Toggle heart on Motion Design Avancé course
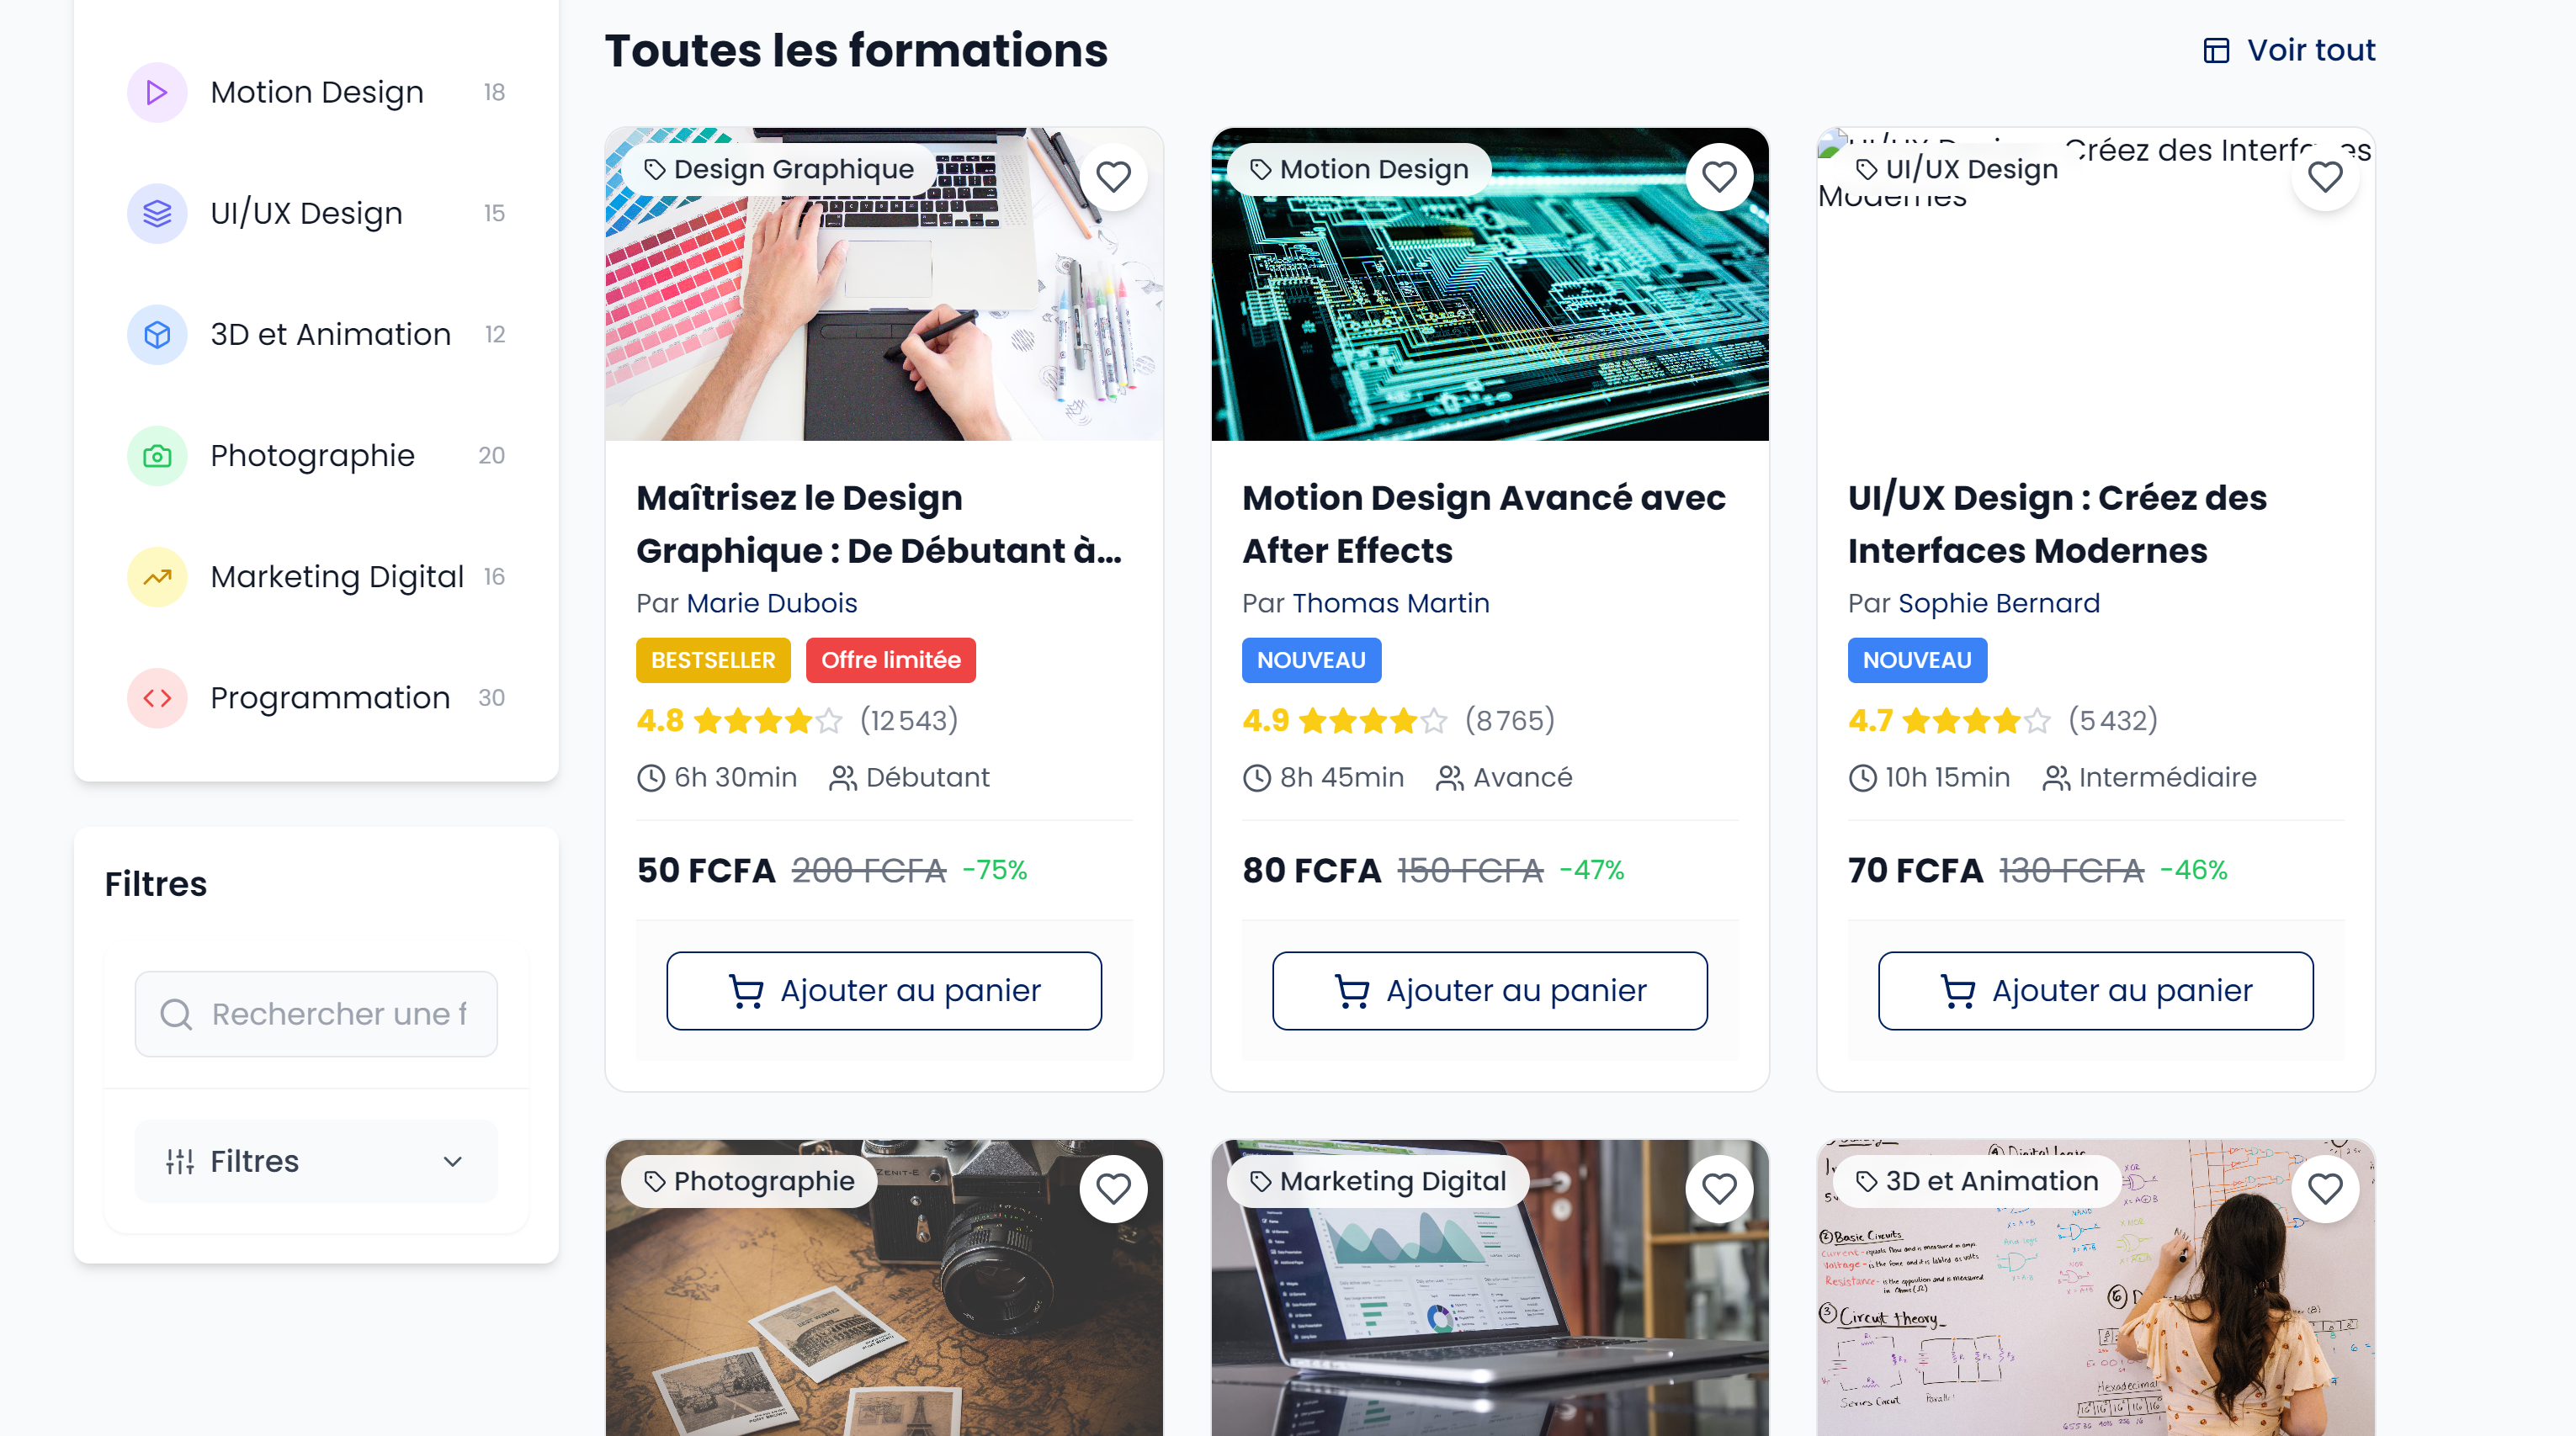 click(1719, 177)
